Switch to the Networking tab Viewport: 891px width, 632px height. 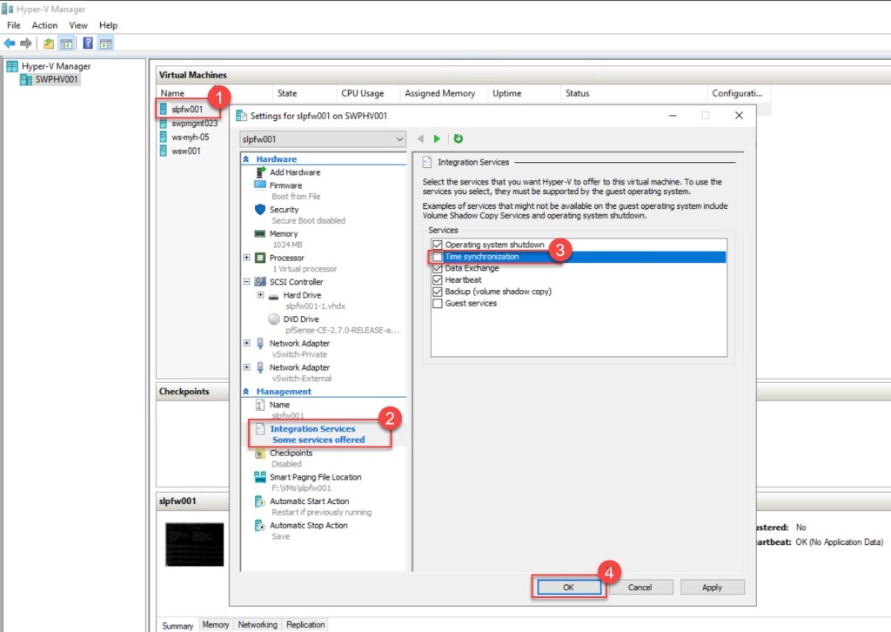(258, 625)
